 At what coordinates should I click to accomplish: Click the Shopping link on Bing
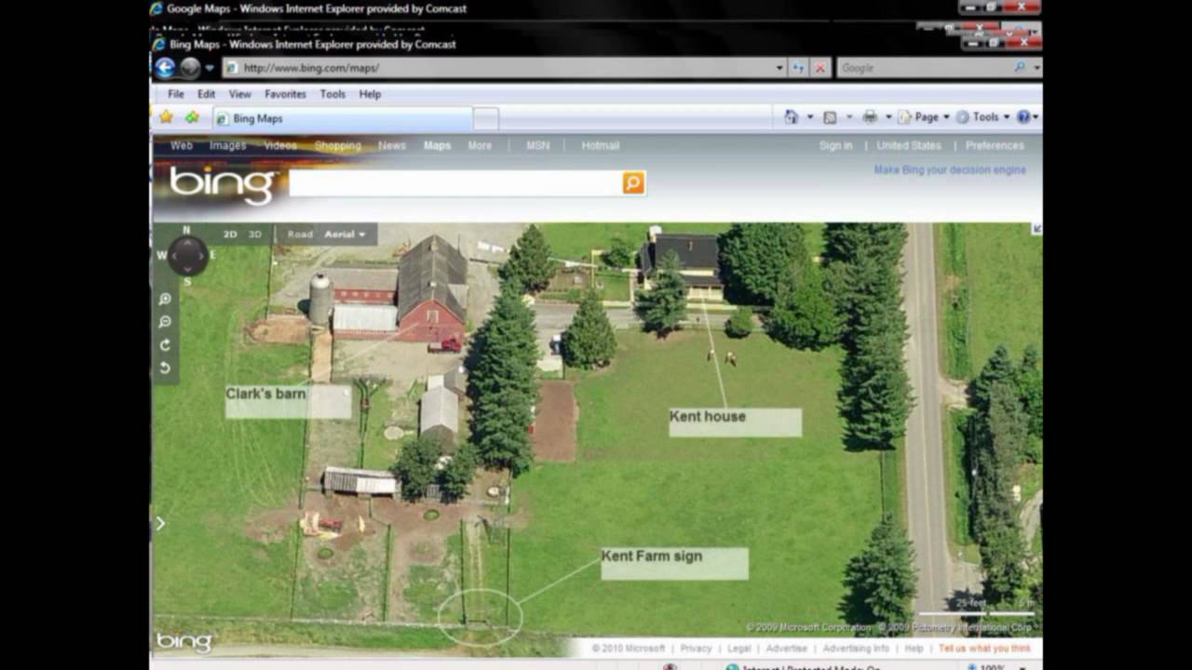pos(337,145)
